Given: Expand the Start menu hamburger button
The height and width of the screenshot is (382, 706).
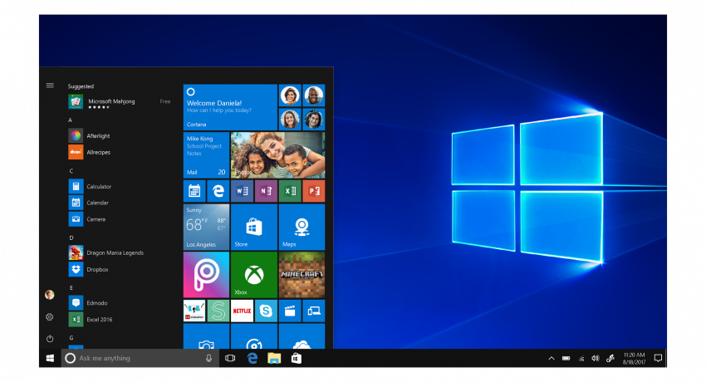Looking at the screenshot, I should click(50, 86).
